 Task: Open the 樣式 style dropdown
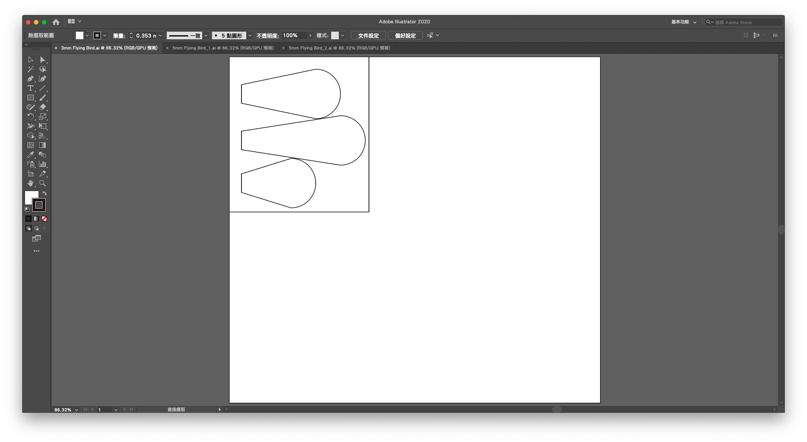coord(342,36)
